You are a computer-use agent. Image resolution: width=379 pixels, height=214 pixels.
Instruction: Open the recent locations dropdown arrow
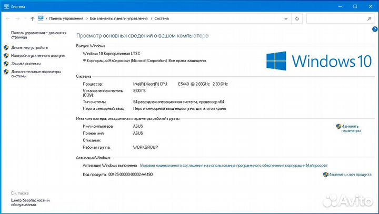[25, 18]
